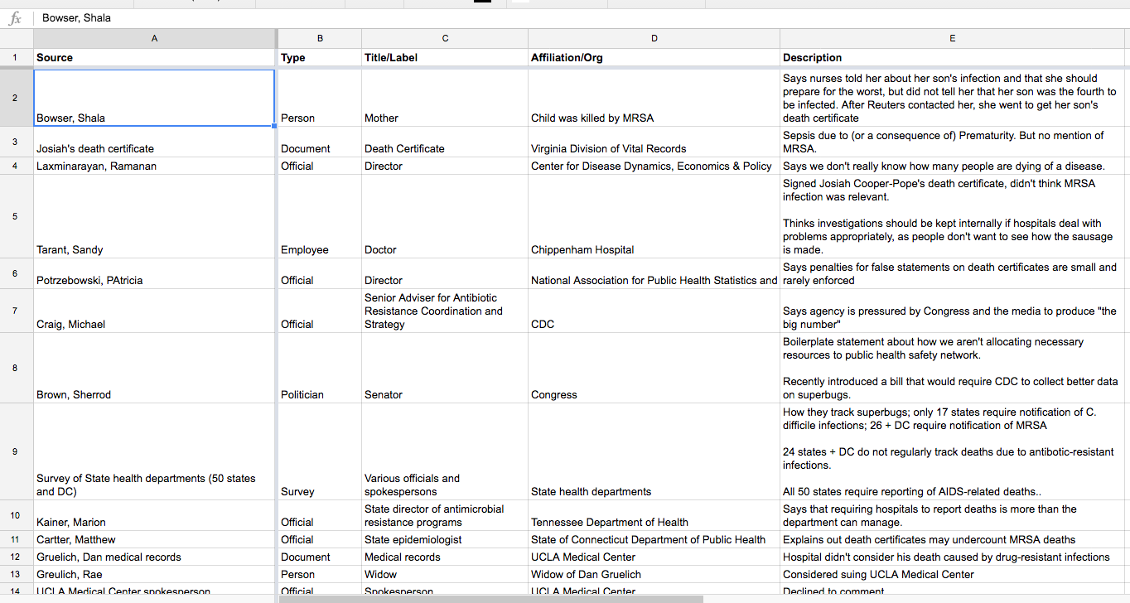Select cell Kainer, Marion
1130x603 pixels.
point(155,515)
